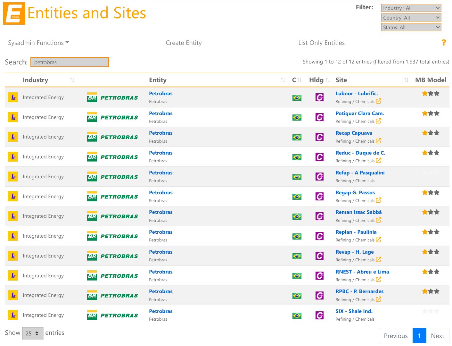Go to the Next page
452x346 pixels.
coord(437,336)
